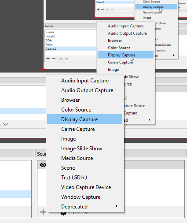Viewport: 187px width, 223px height.
Task: Select Window Capture in the front menu
Action: (85, 197)
